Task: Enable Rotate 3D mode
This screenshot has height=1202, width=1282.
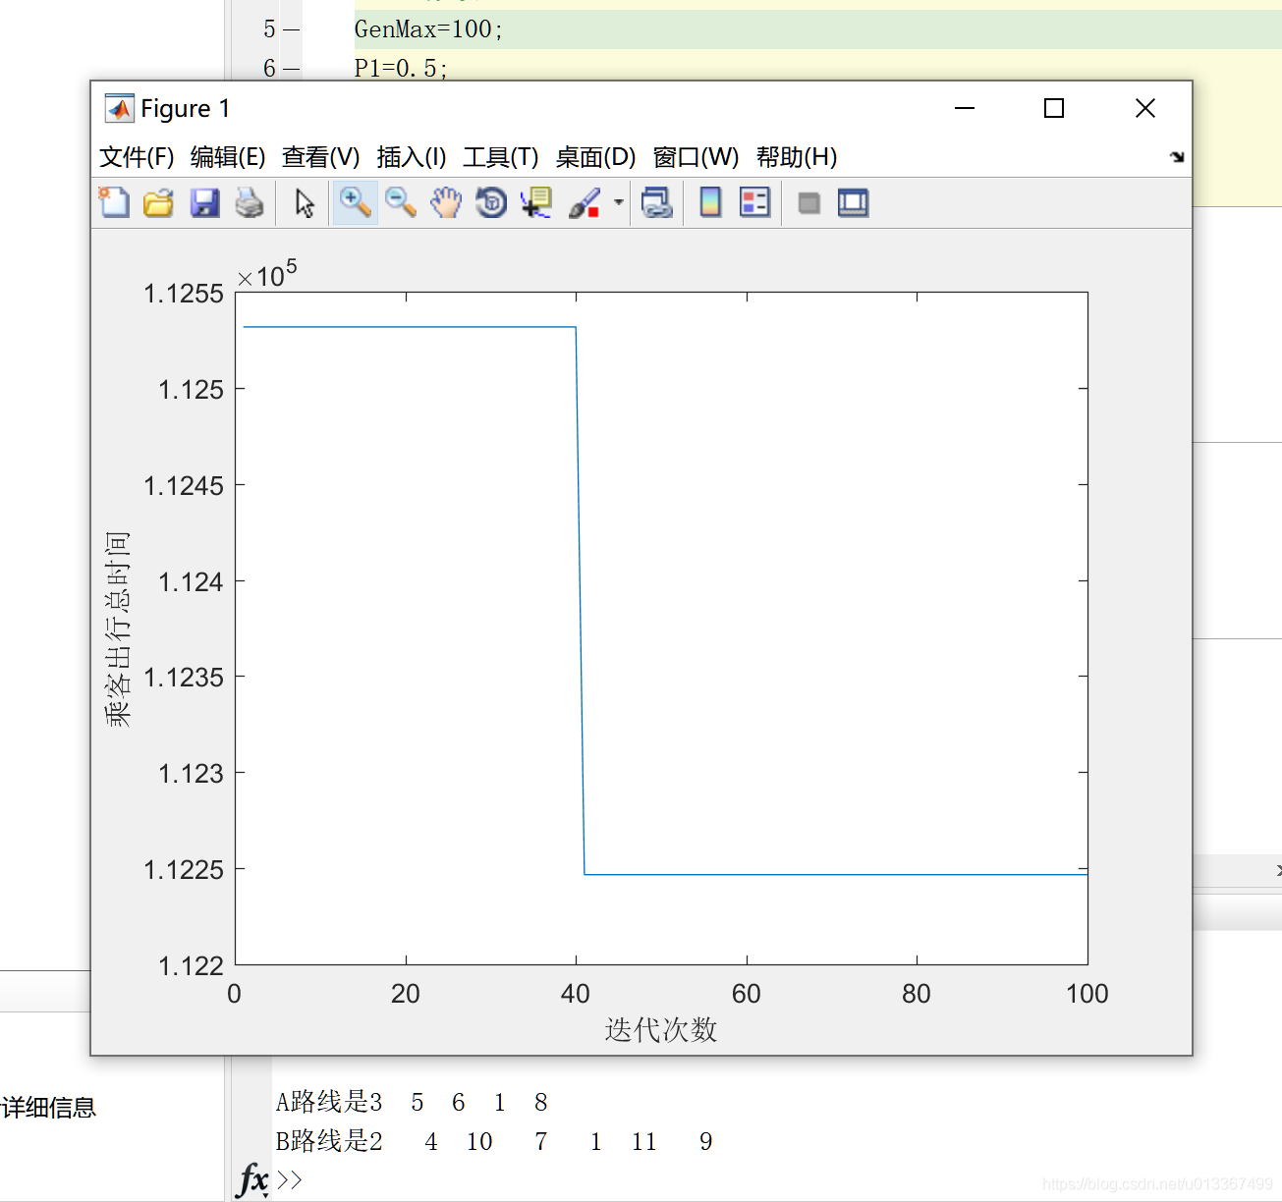Action: (x=490, y=202)
